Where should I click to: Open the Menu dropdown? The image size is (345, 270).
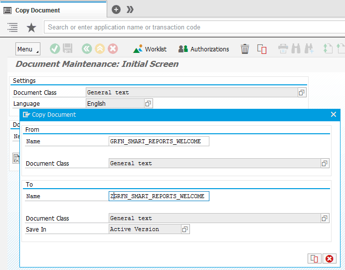[27, 49]
